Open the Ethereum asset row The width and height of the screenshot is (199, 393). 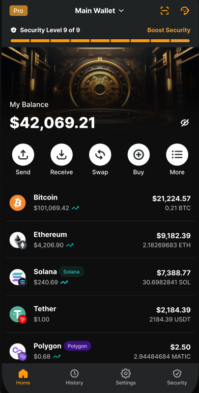pyautogui.click(x=100, y=239)
